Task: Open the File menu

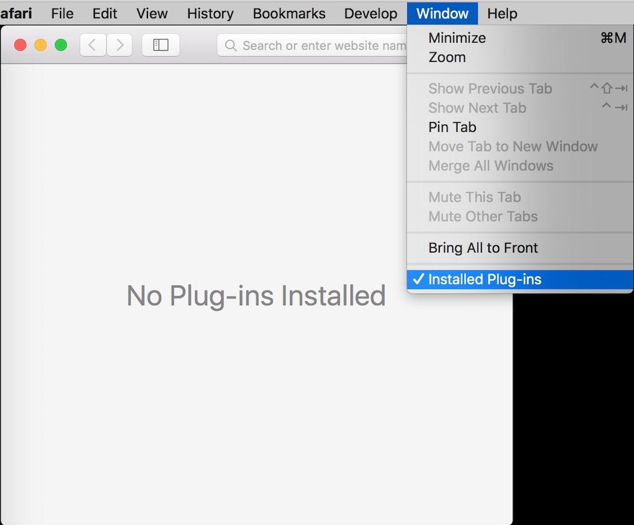Action: point(62,14)
